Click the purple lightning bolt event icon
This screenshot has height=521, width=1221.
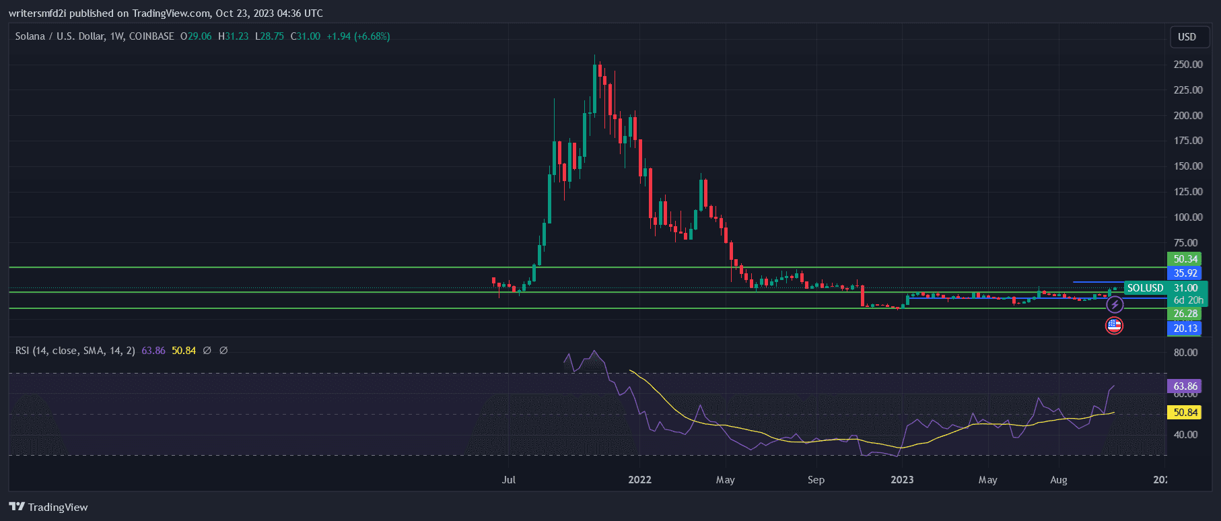(x=1115, y=305)
